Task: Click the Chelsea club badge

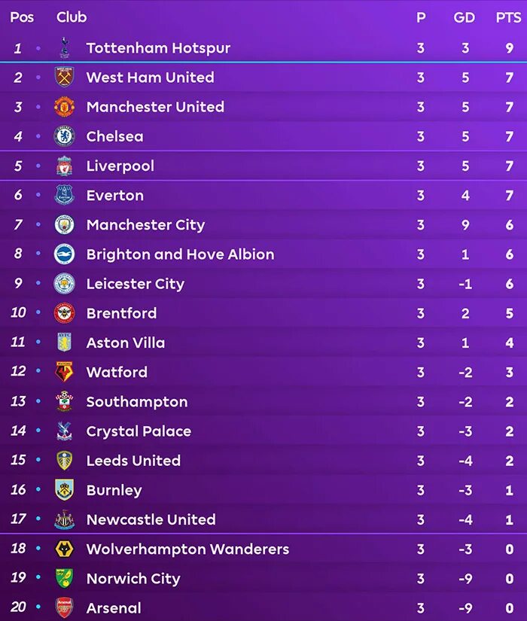Action: (x=64, y=136)
